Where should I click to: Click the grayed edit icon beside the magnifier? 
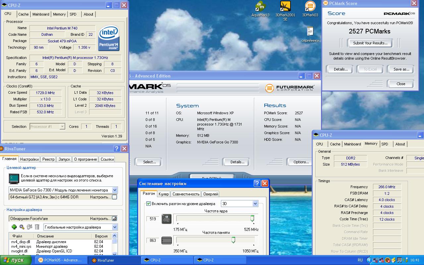[29, 227]
